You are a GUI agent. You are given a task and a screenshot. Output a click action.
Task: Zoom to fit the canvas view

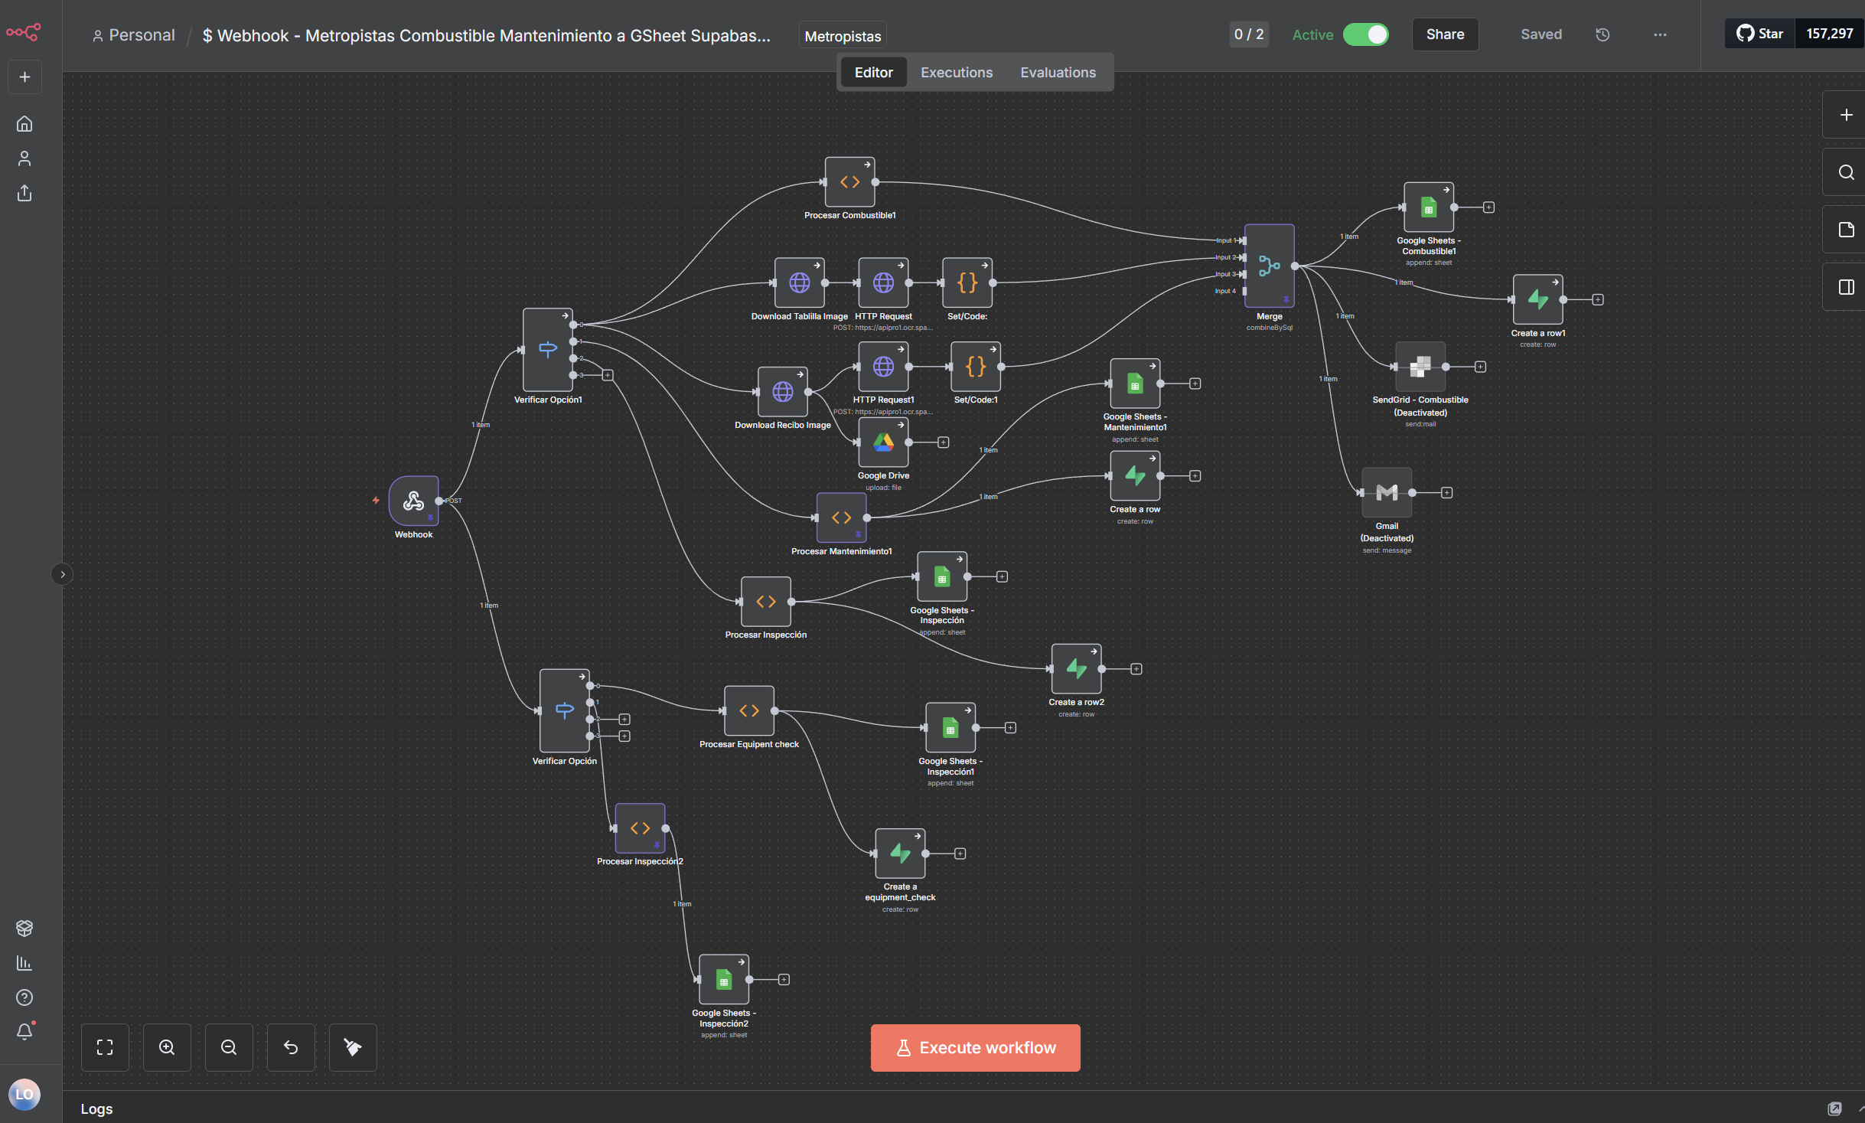(x=105, y=1047)
